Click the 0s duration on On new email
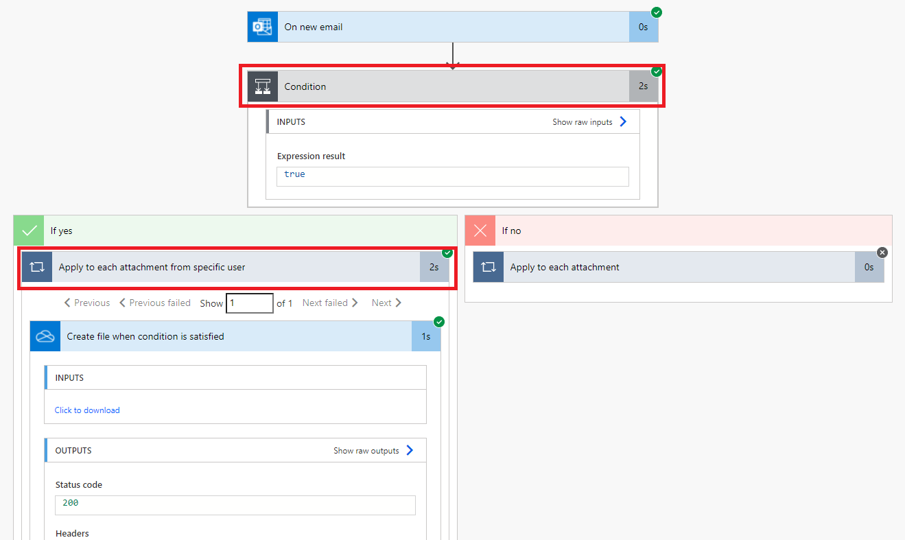The width and height of the screenshot is (905, 540). pos(644,27)
